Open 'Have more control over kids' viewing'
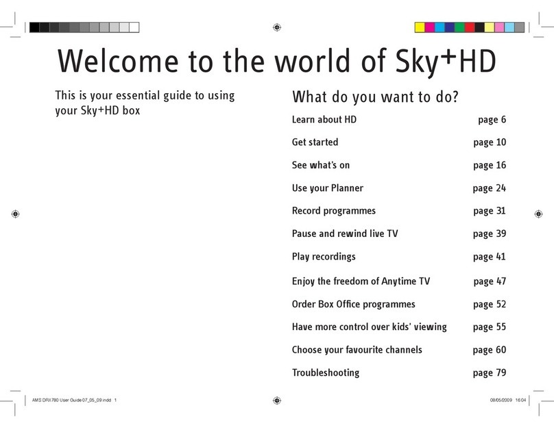Screen dimensions: 554x428 (369, 327)
